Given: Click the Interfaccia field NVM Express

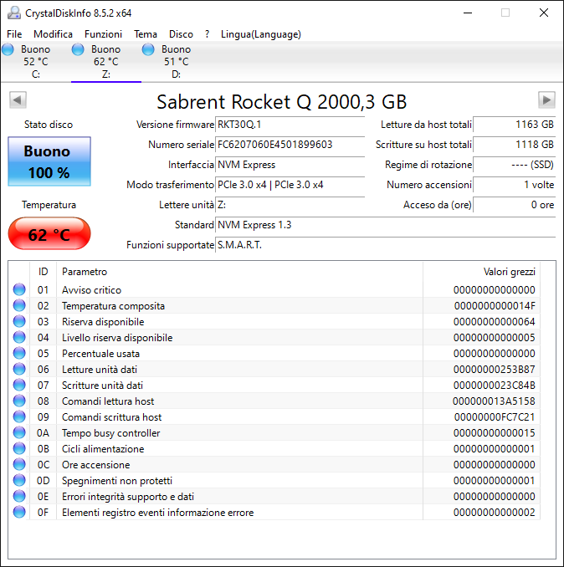Looking at the screenshot, I should pyautogui.click(x=290, y=165).
